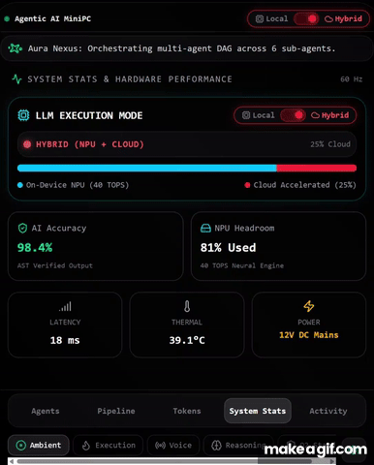Click the System Stats pulse icon
Viewport: 374px width, 465px height.
(x=16, y=79)
